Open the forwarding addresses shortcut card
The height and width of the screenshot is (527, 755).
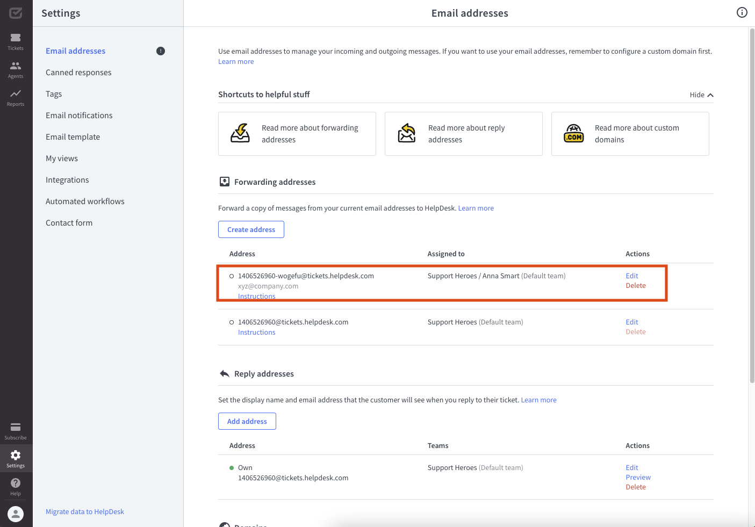[297, 134]
